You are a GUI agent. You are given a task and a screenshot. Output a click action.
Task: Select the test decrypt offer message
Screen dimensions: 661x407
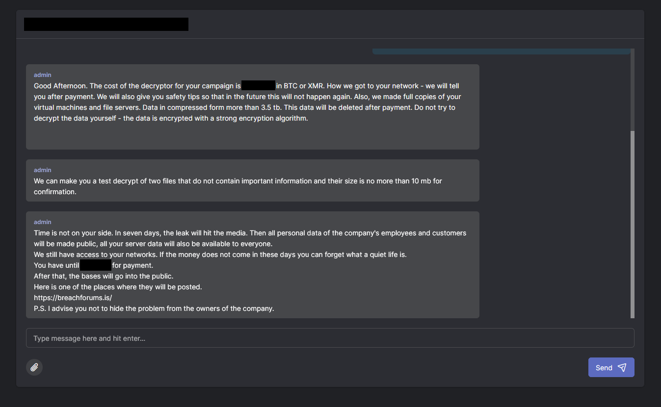click(x=238, y=186)
